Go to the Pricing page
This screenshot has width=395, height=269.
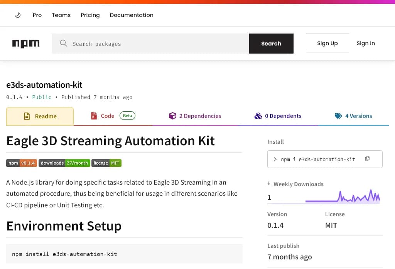(x=90, y=15)
